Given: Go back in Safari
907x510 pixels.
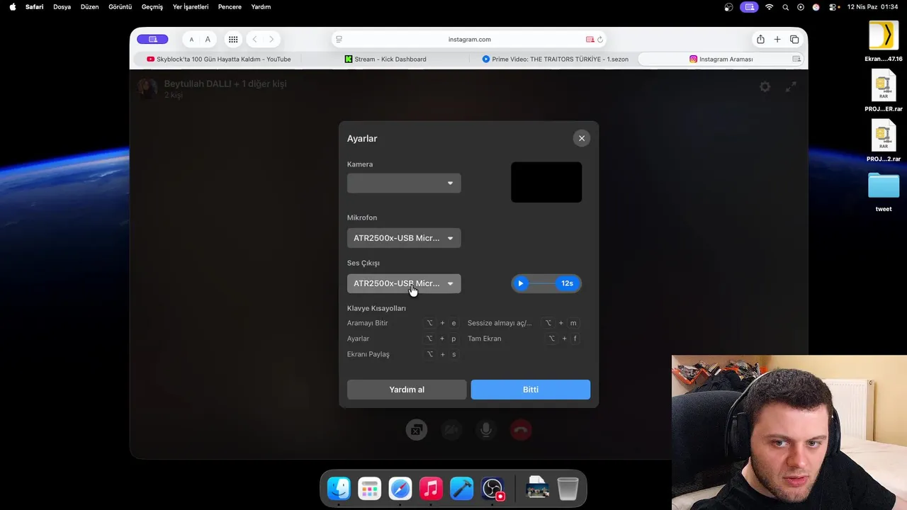Looking at the screenshot, I should tap(254, 40).
